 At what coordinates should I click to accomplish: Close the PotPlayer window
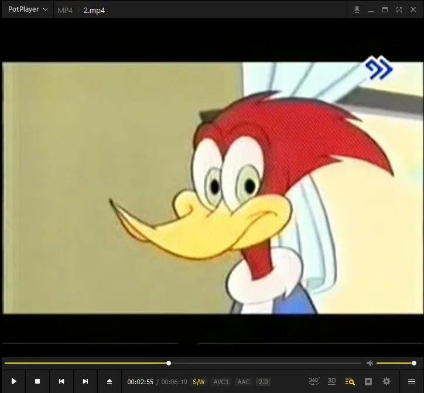coord(413,9)
